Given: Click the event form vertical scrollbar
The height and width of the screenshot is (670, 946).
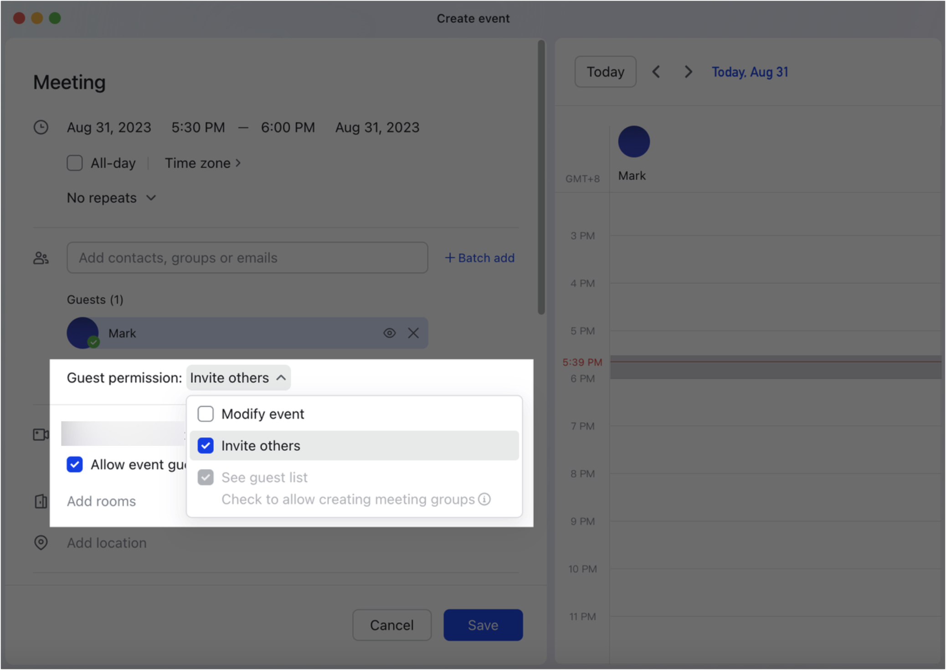Looking at the screenshot, I should 541,178.
